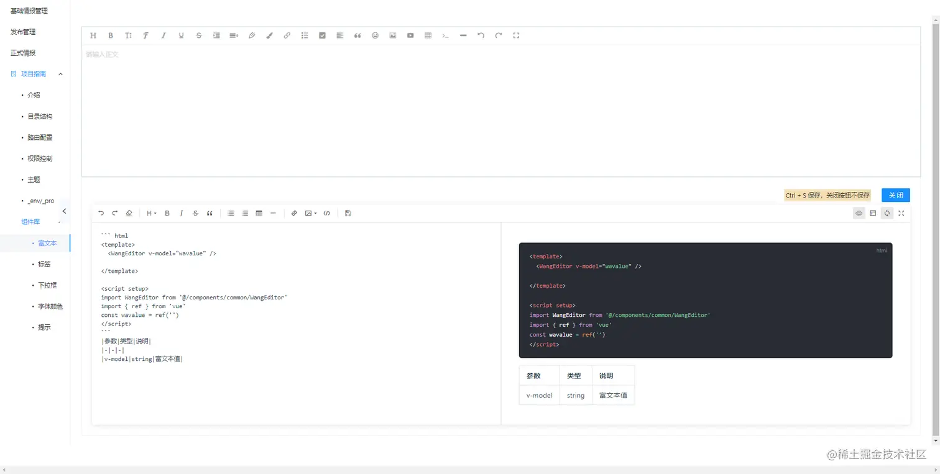Insert code block from the markdown toolbar
Viewport: 940px width, 474px height.
[x=327, y=213]
